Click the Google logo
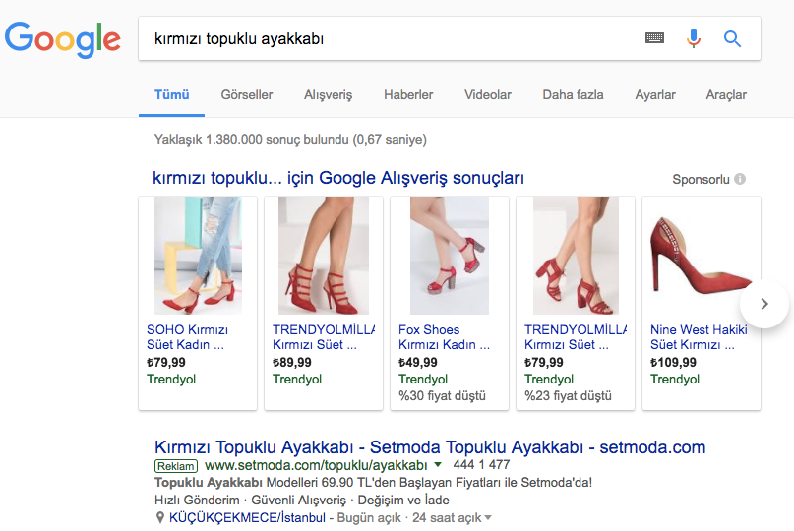Image resolution: width=794 pixels, height=531 pixels. click(x=63, y=39)
